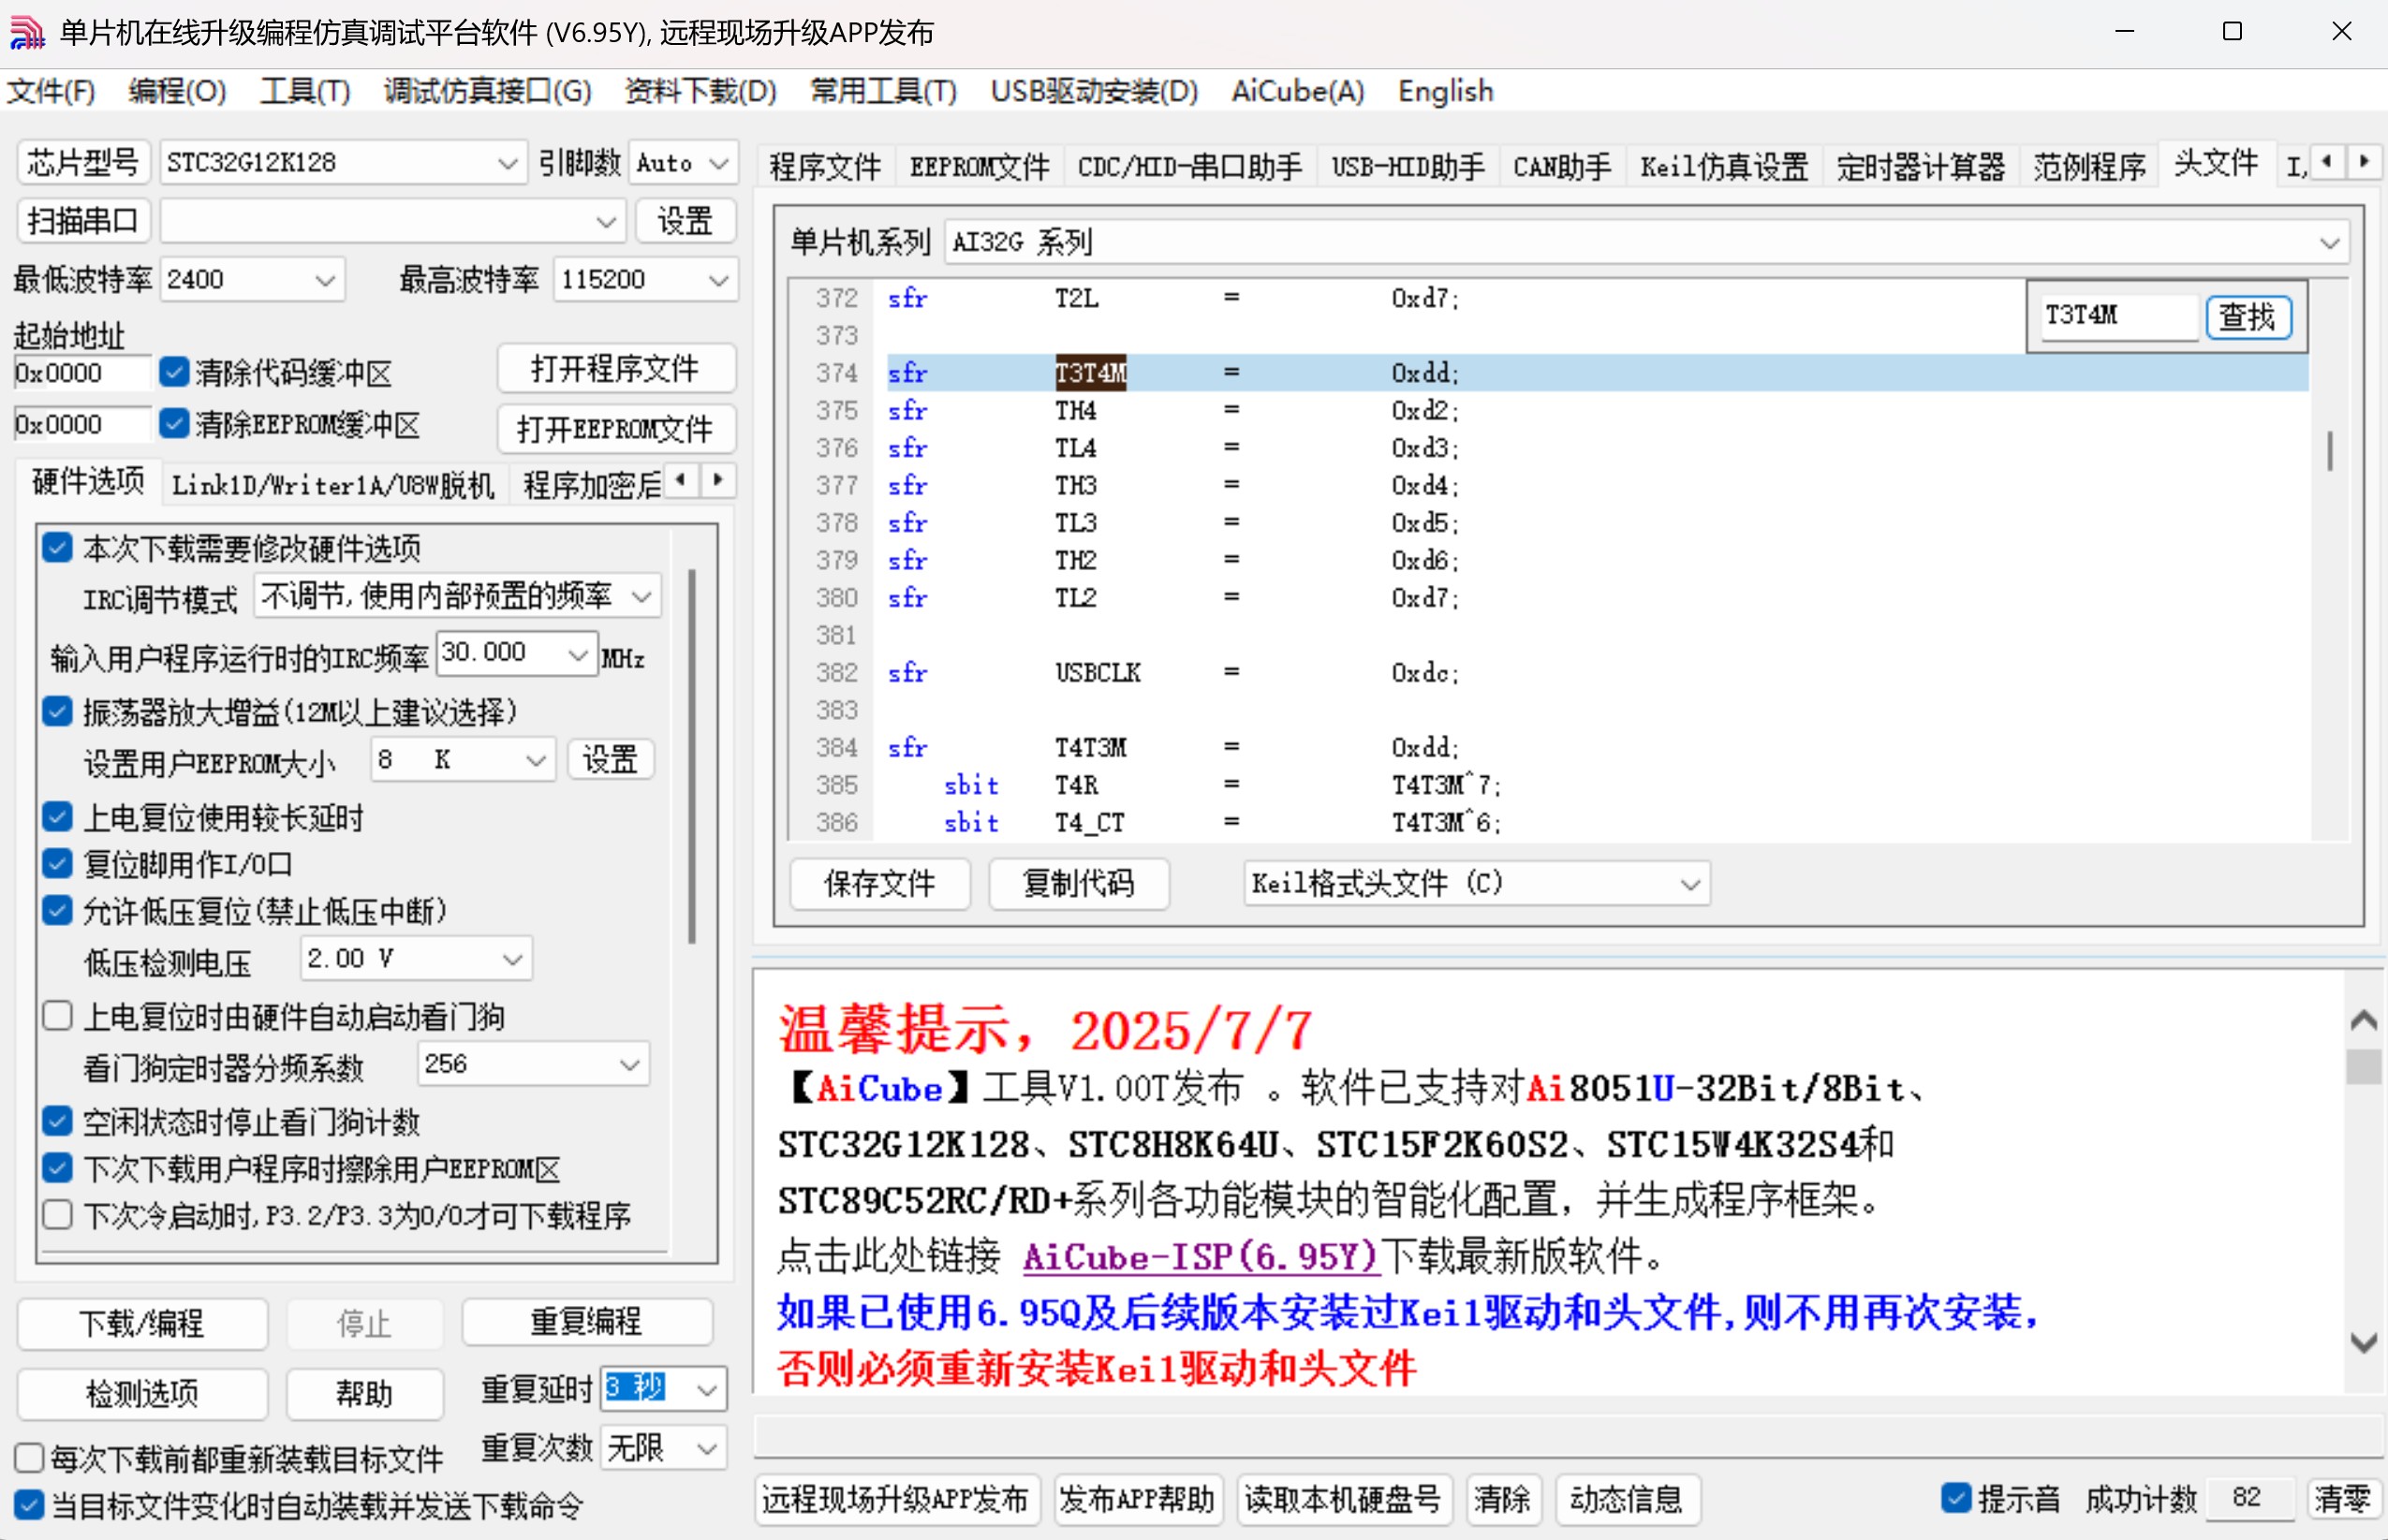Uncheck 本次下载需要修改硬件选项
Screen dimensions: 2388x1540
[58, 548]
